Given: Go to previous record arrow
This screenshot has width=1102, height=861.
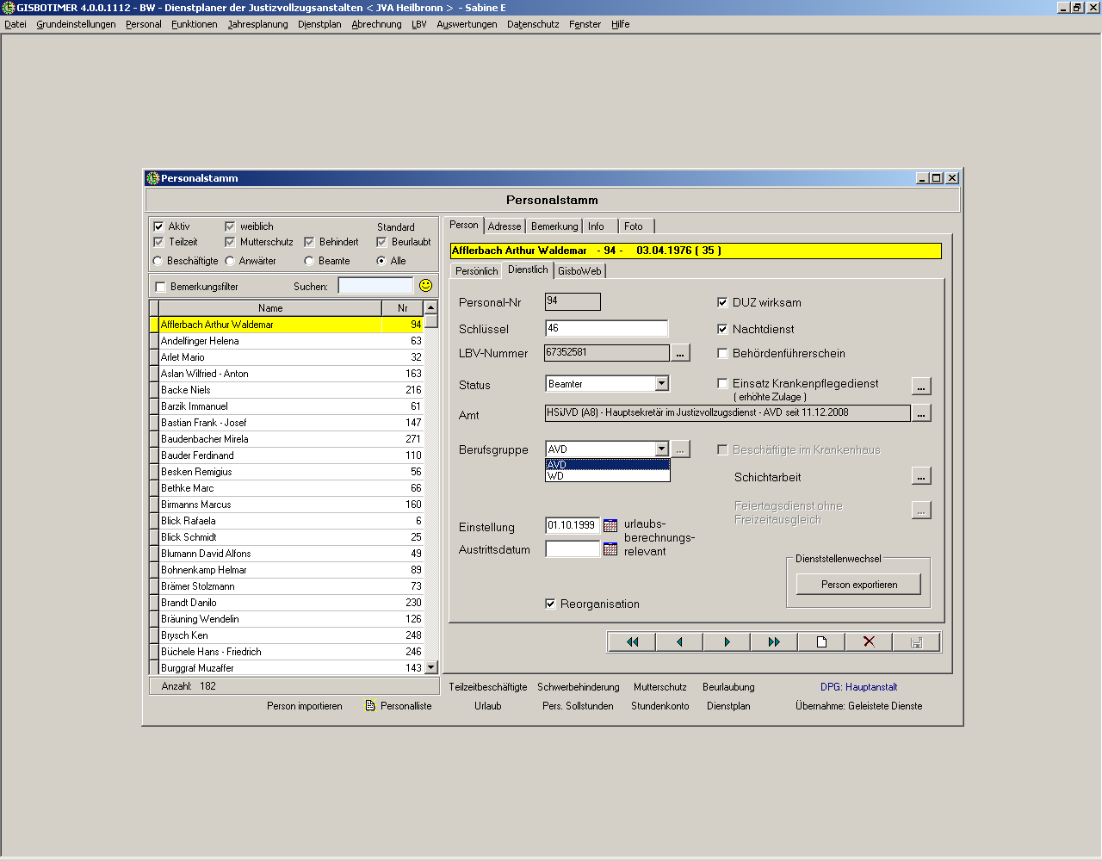Looking at the screenshot, I should click(x=679, y=642).
